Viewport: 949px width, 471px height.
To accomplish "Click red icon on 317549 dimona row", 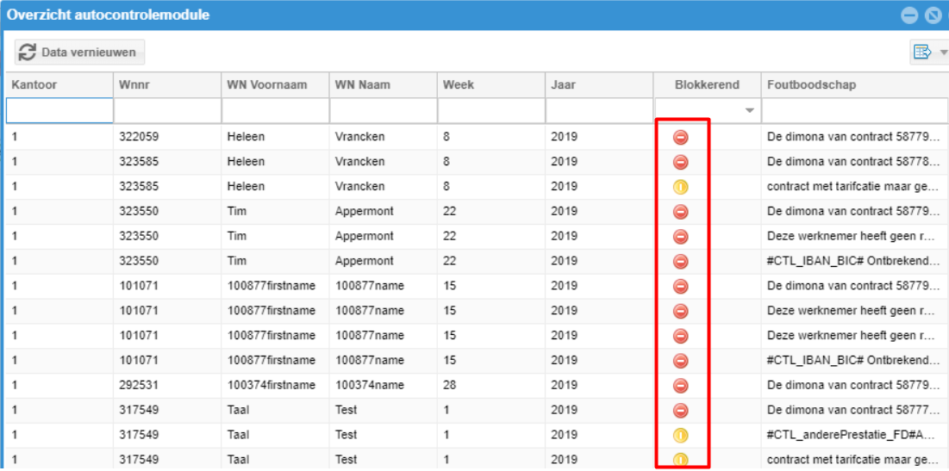I will click(681, 410).
